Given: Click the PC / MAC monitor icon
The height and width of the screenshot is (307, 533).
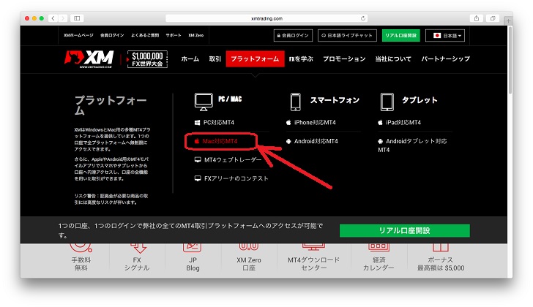Looking at the screenshot, I should (x=204, y=102).
